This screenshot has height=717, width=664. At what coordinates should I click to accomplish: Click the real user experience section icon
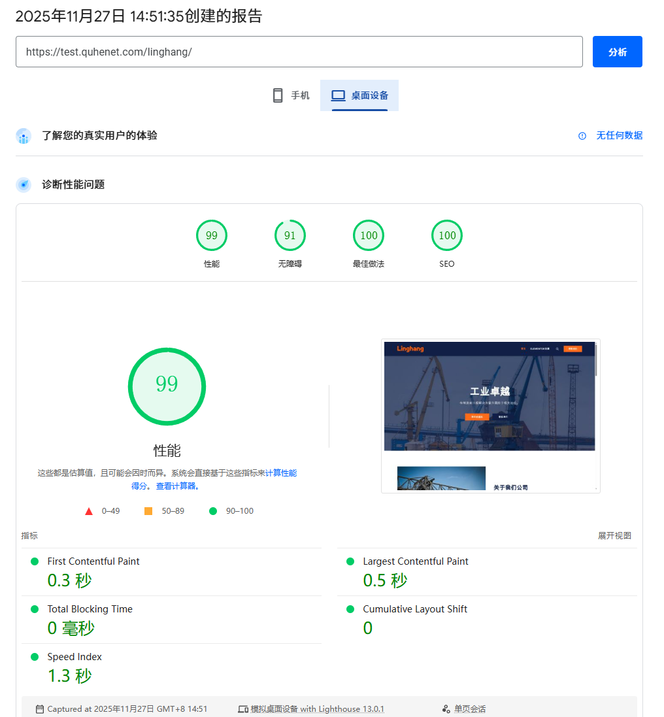[x=24, y=136]
